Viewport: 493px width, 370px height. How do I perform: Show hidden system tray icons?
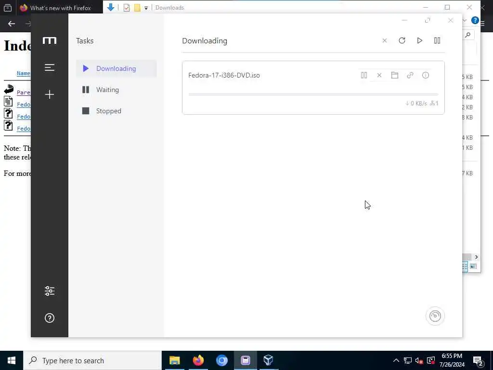396,360
